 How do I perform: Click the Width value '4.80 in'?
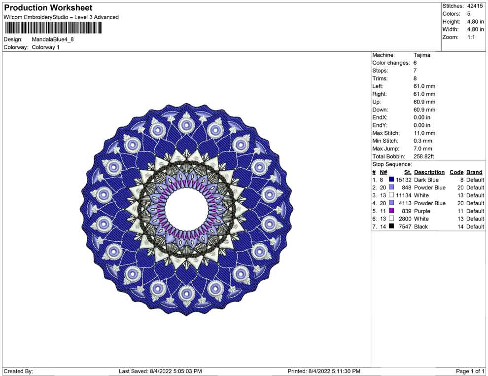(475, 29)
